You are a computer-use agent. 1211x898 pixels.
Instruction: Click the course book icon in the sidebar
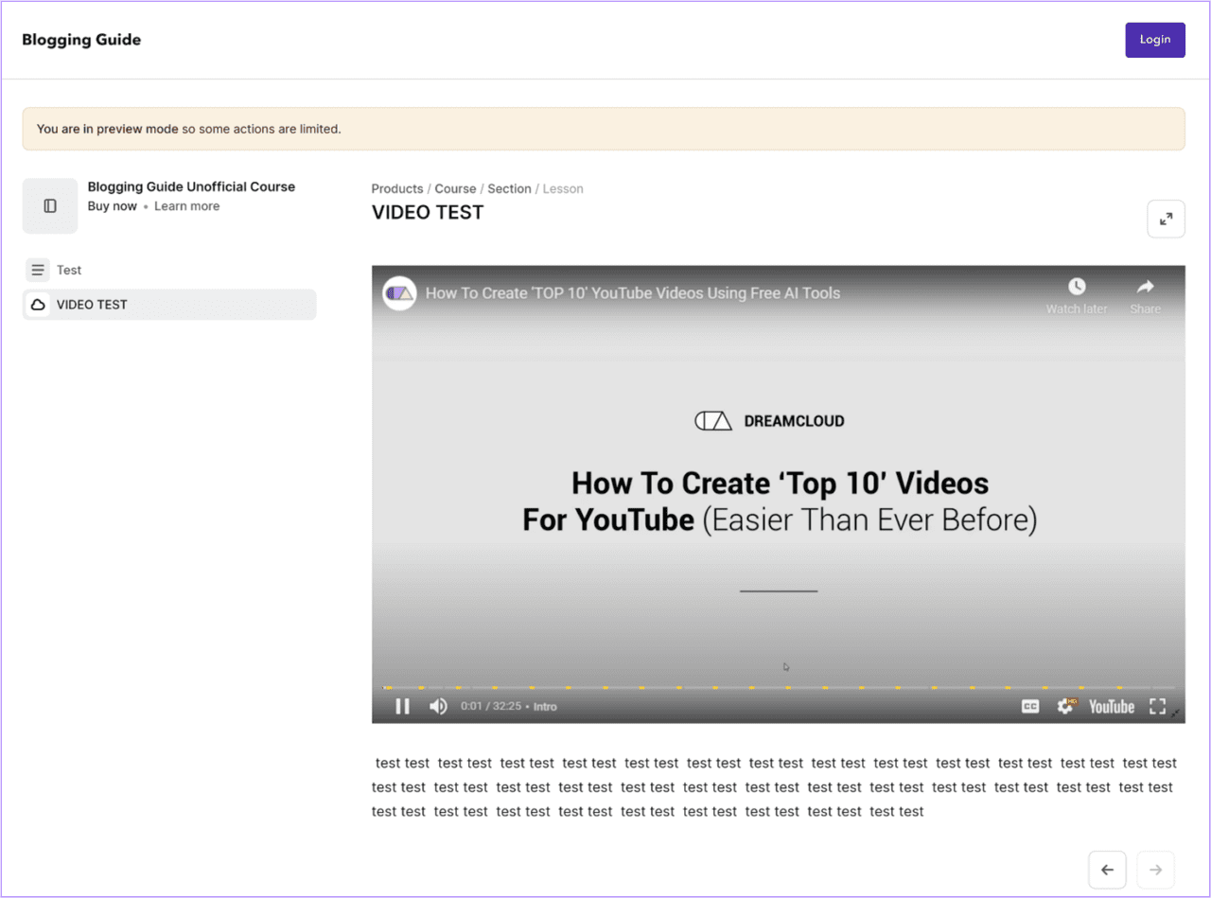(x=49, y=205)
